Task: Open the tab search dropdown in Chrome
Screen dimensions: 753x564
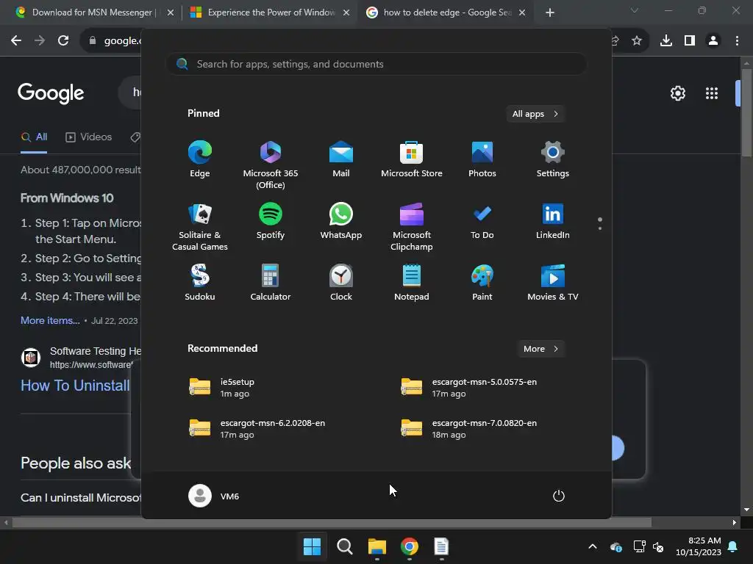Action: point(635,10)
